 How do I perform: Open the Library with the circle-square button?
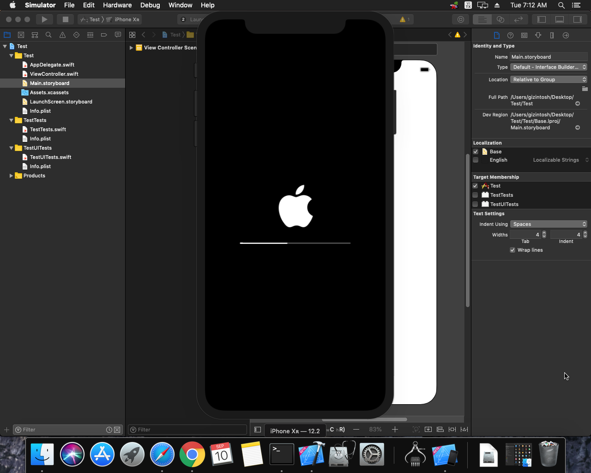pos(460,19)
